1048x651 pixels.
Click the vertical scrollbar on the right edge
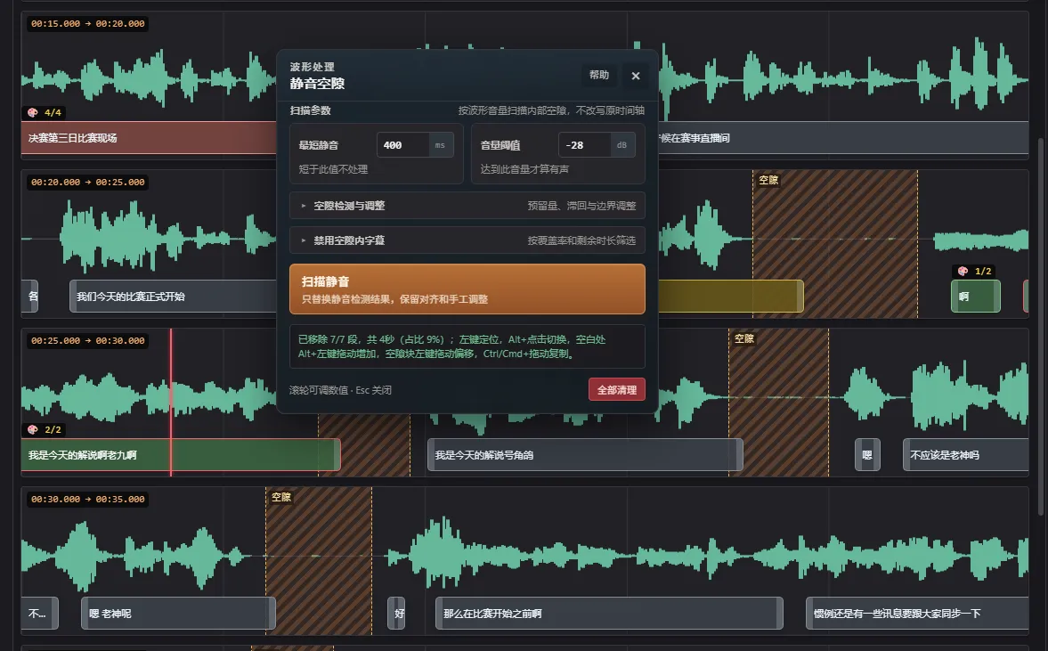(x=1041, y=326)
